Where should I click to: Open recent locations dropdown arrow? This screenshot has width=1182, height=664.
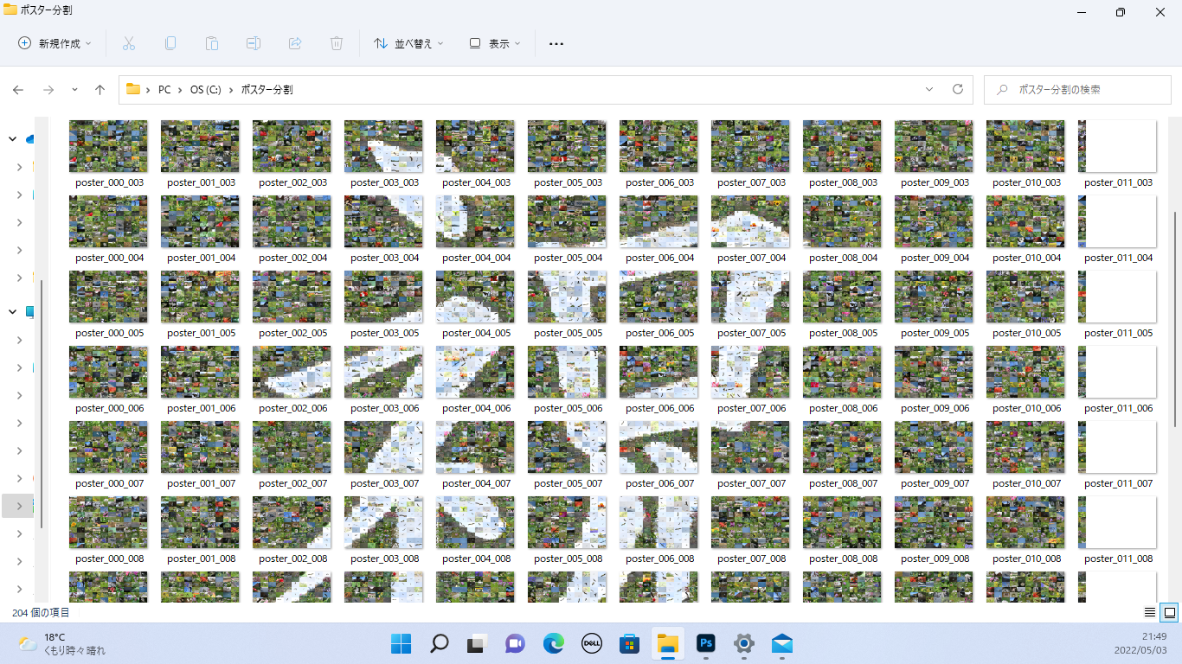[74, 89]
